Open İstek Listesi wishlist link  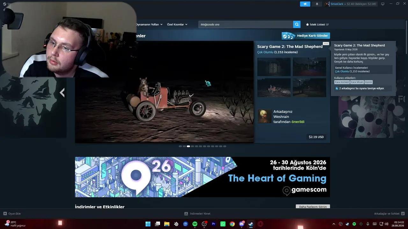(x=317, y=24)
